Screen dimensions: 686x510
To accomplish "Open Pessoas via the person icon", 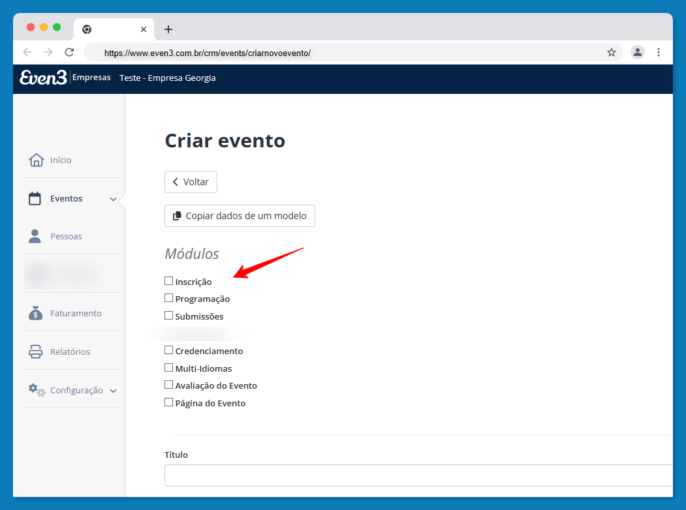I will coord(35,236).
